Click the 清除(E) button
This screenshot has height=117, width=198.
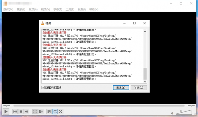[121, 88]
